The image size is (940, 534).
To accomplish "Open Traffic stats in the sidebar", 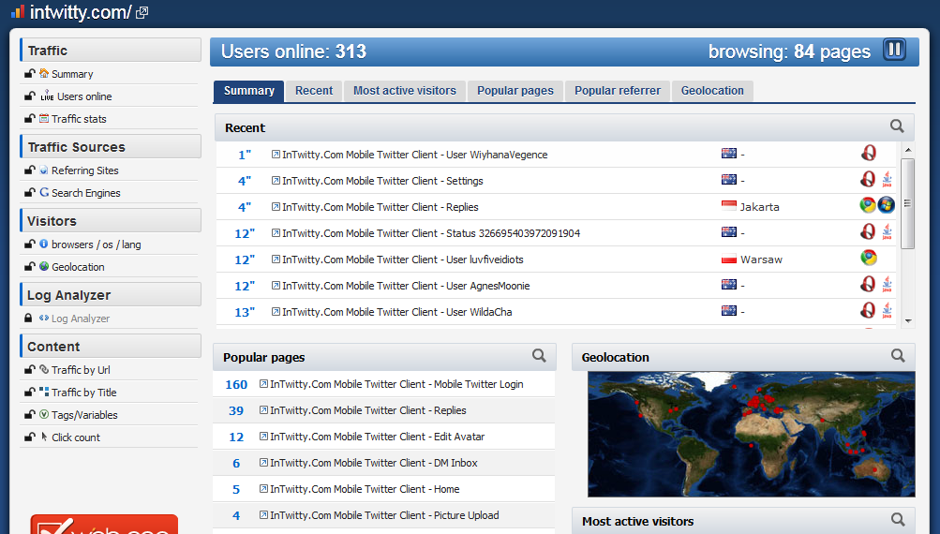I will (79, 119).
